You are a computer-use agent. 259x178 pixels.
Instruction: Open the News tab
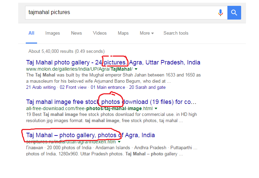[x=76, y=33]
